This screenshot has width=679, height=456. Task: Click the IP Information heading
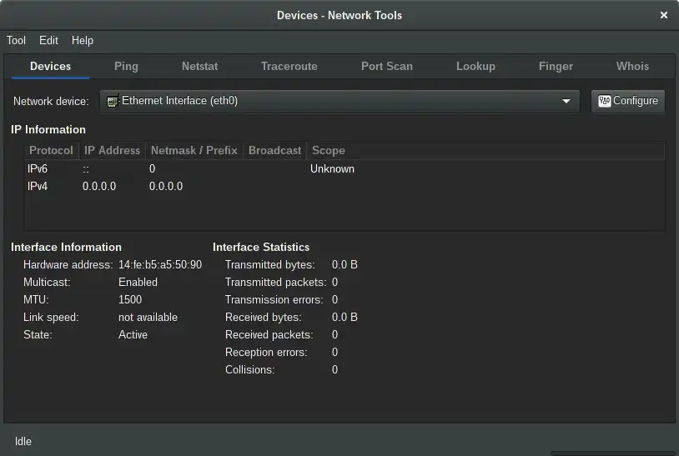point(48,130)
